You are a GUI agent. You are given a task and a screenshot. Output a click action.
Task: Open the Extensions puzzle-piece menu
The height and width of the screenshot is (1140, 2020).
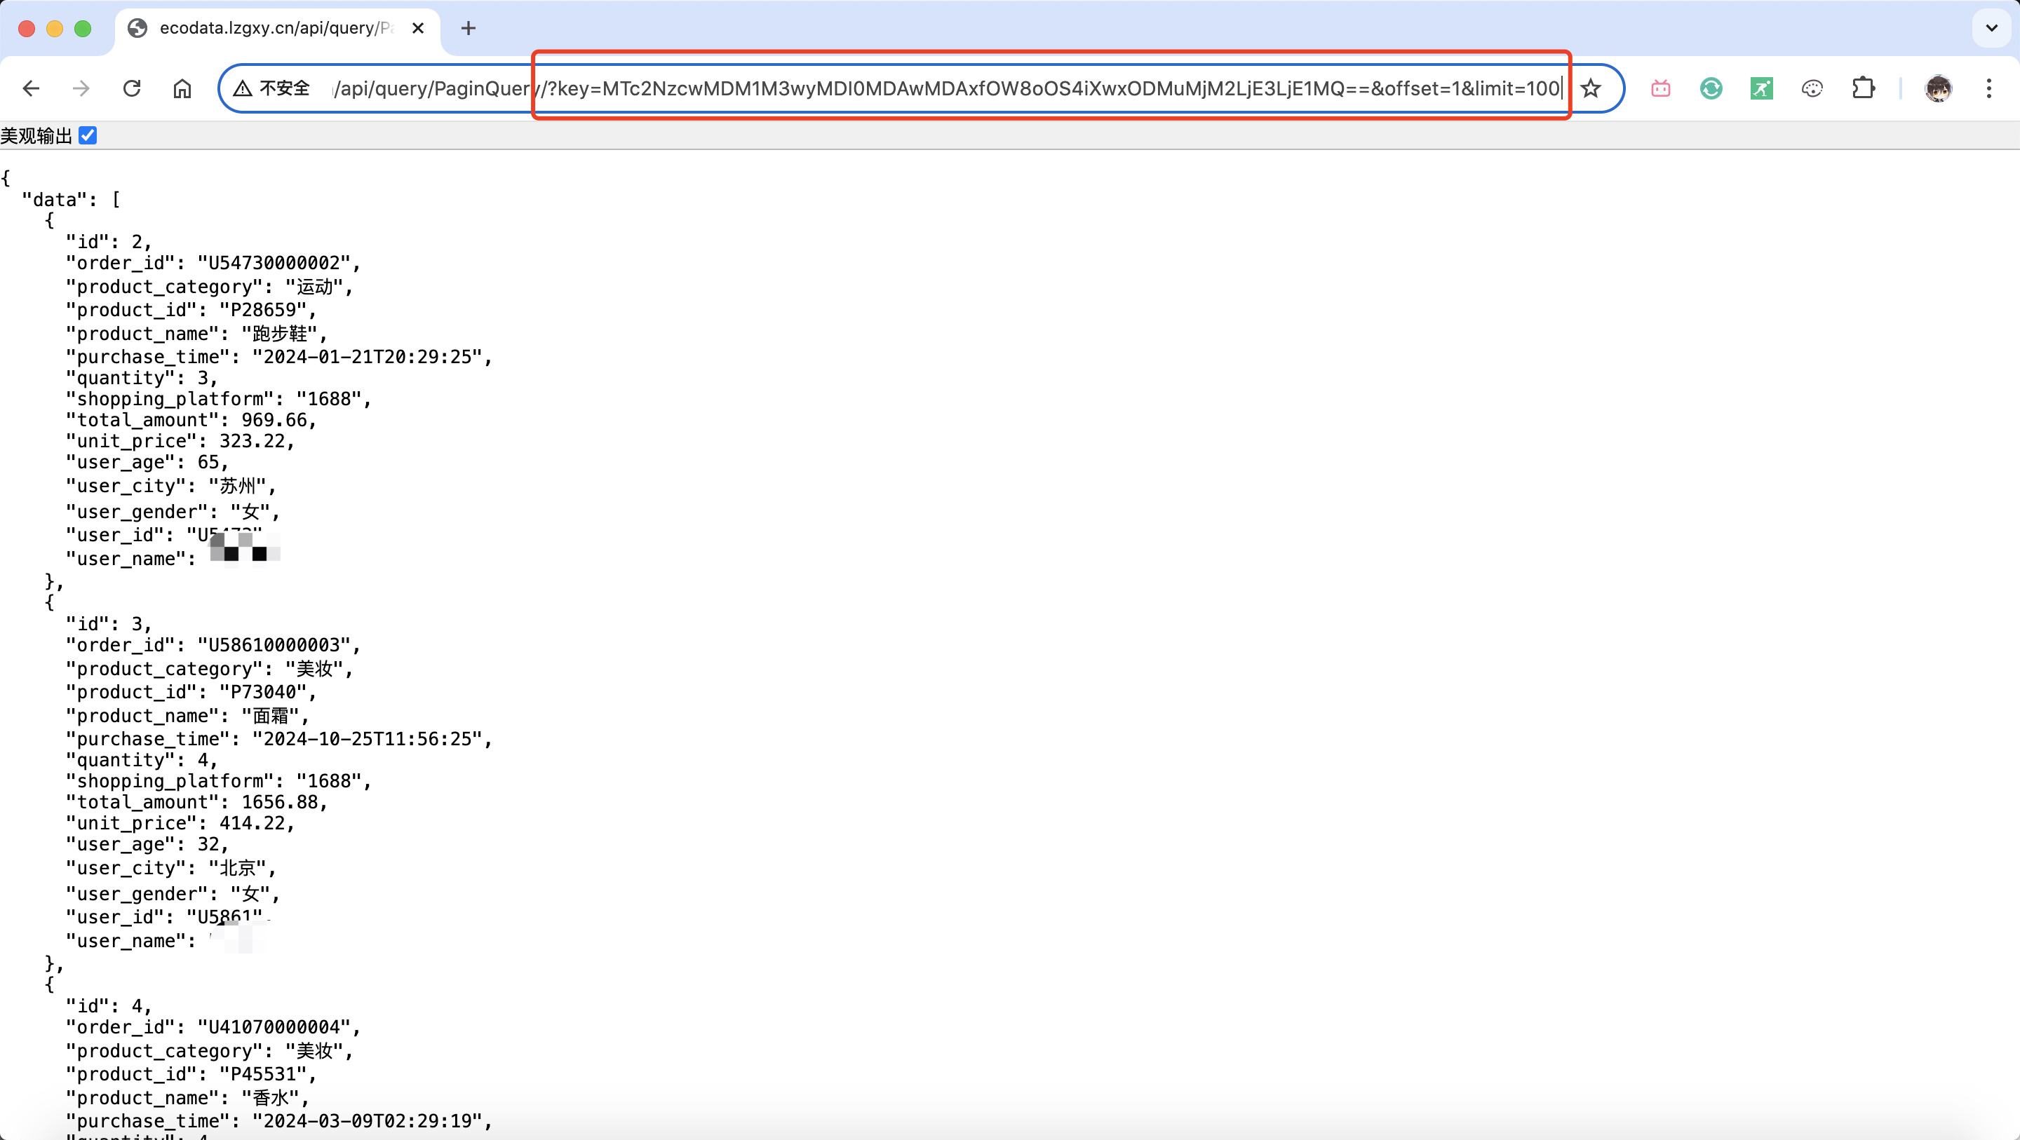[1863, 88]
